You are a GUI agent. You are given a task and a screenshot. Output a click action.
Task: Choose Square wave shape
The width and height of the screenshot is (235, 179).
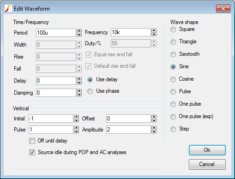173,30
